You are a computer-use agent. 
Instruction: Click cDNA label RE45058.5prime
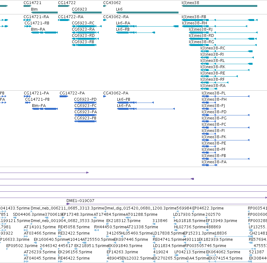click(74, 227)
